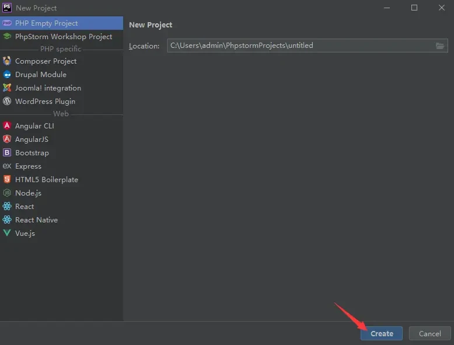Click the Bootstrap icon

tap(7, 152)
